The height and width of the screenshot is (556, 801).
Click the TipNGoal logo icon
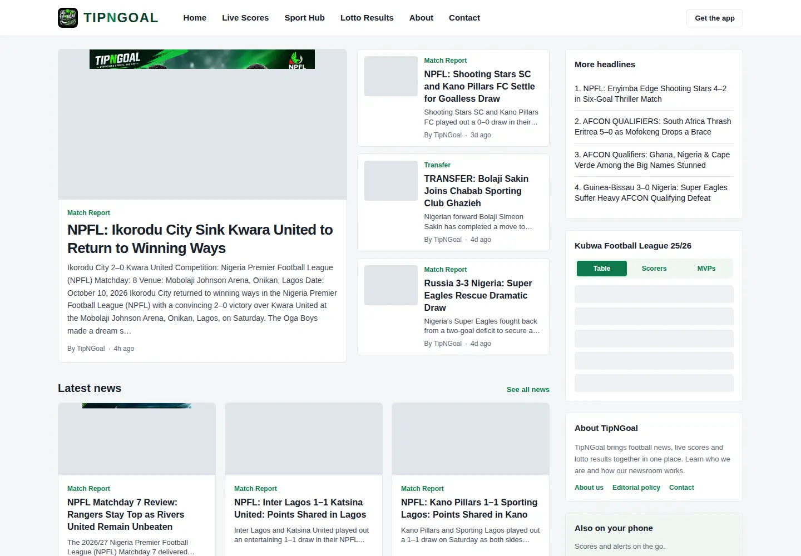click(68, 18)
